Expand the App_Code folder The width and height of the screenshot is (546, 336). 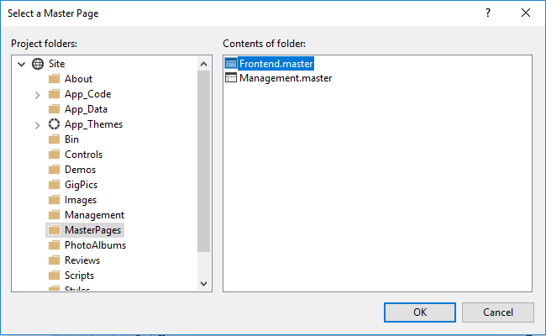click(x=38, y=95)
